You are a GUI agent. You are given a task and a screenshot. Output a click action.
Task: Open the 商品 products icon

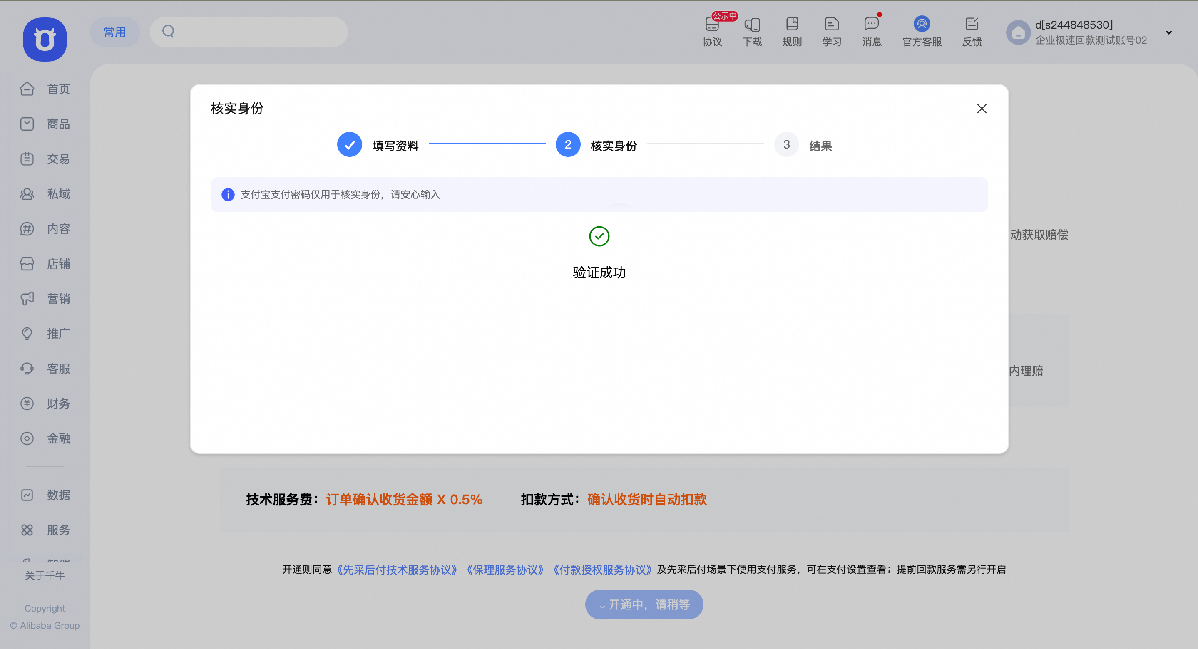pyautogui.click(x=27, y=124)
